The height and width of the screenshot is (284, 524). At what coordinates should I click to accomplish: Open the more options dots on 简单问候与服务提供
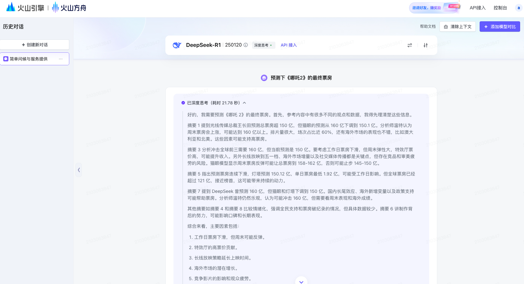(61, 59)
